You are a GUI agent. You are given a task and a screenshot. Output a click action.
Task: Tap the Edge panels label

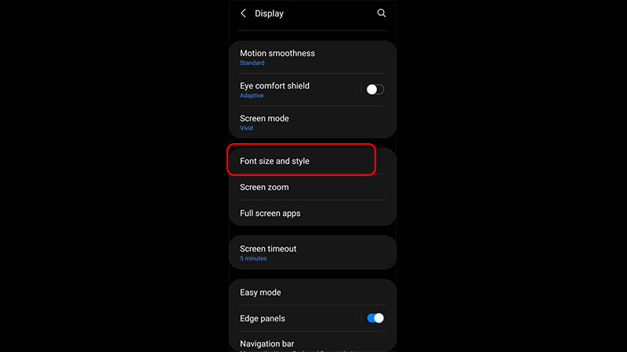pos(263,318)
